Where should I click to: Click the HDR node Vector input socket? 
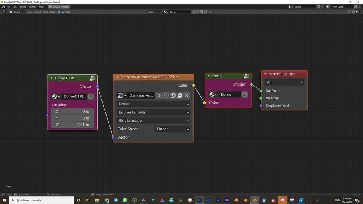tap(113, 138)
